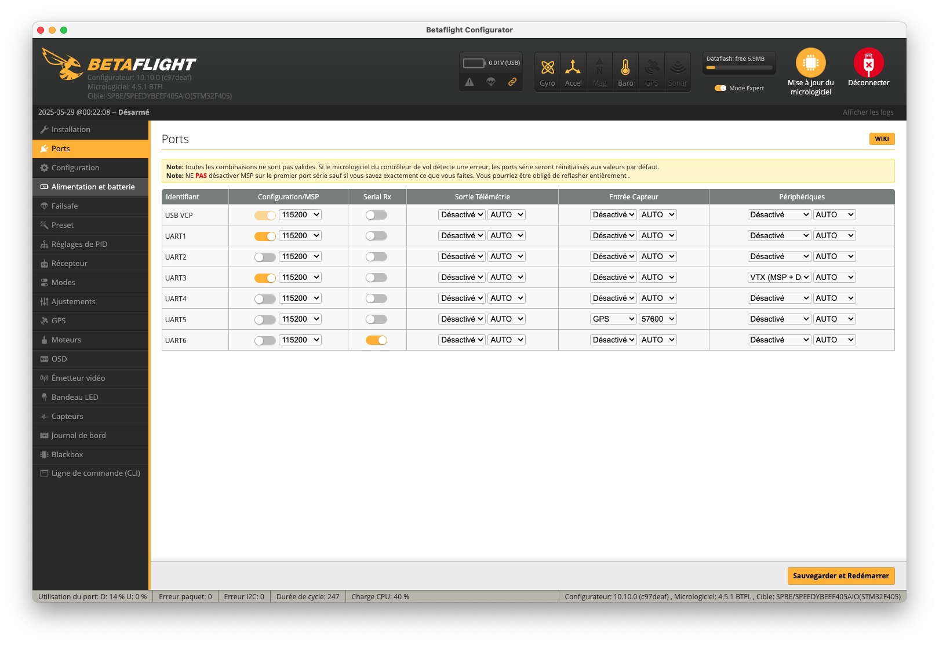Open the Preset tab
Viewport: 939px width, 645px height.
pyautogui.click(x=90, y=225)
